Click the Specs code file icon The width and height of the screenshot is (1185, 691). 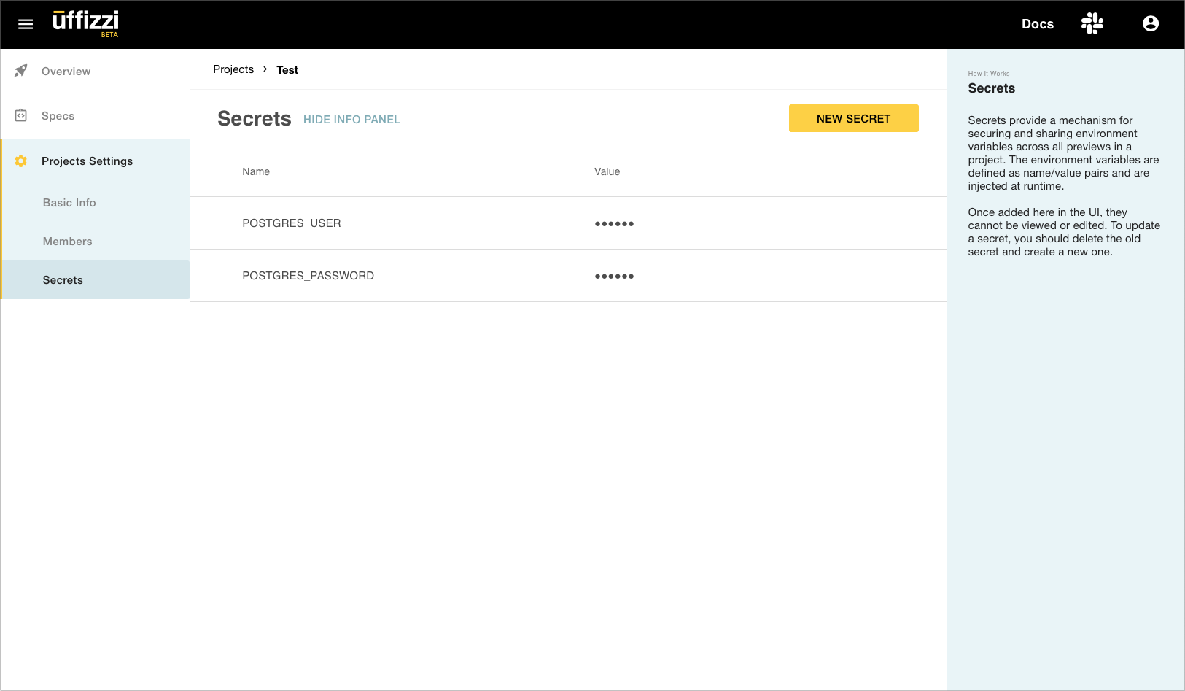point(21,115)
